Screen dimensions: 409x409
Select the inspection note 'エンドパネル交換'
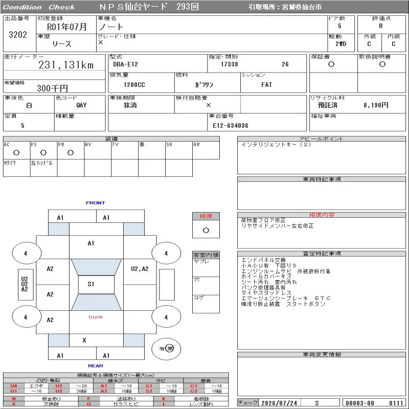pyautogui.click(x=263, y=260)
